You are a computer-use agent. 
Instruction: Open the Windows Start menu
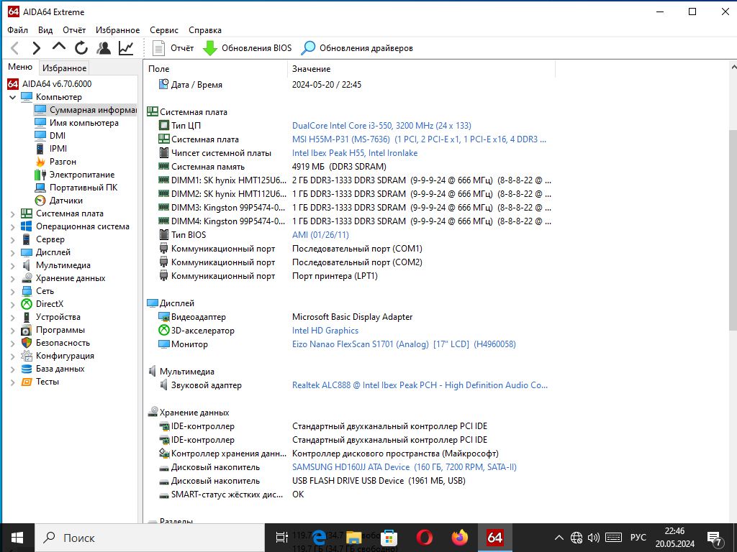click(x=17, y=538)
